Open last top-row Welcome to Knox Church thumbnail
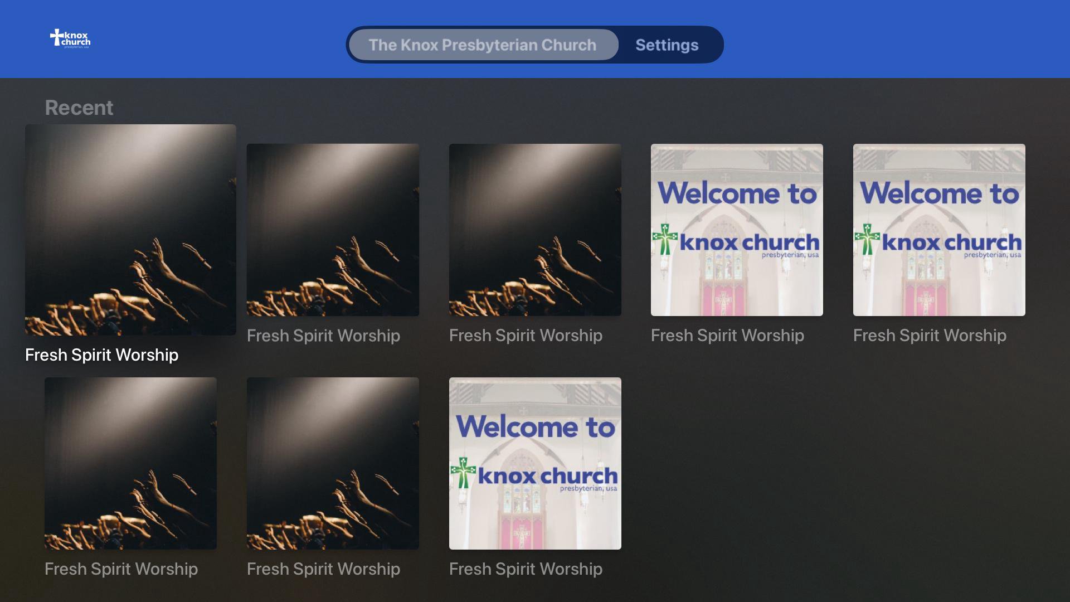 coord(939,230)
